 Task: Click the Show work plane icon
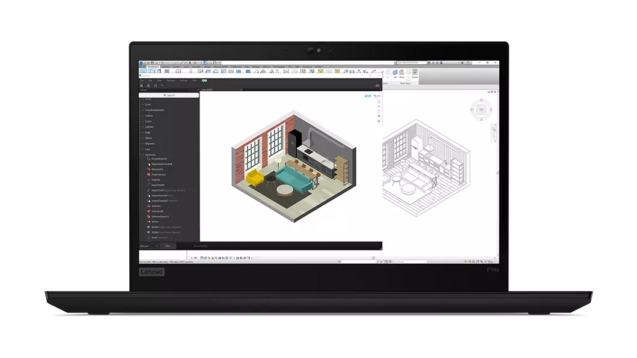[x=402, y=73]
